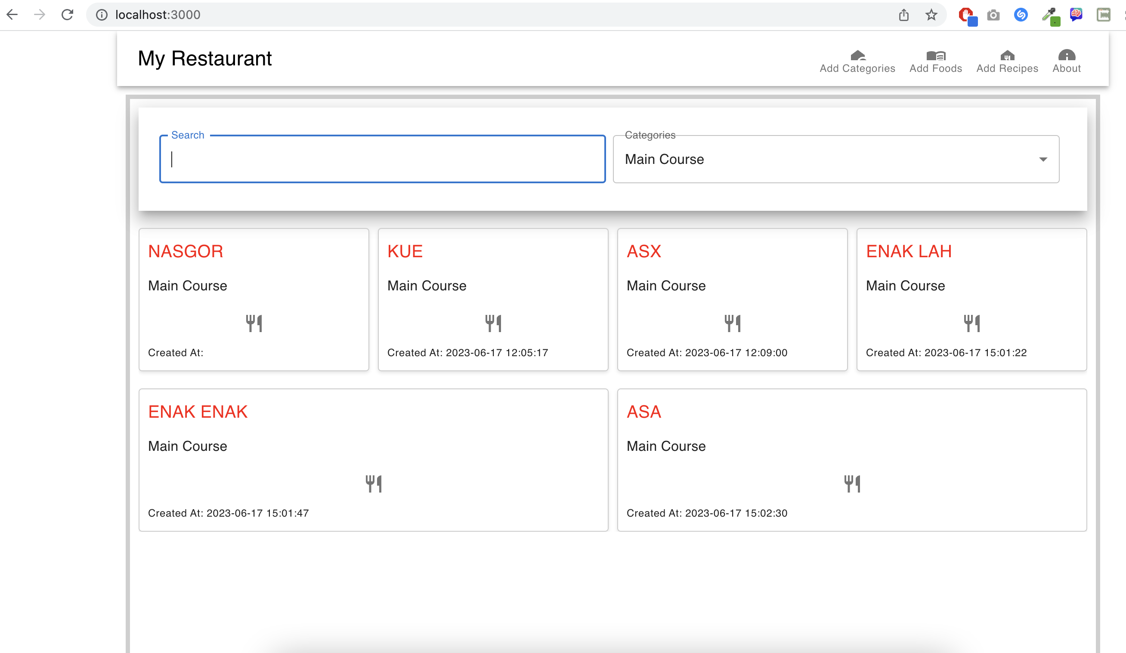
Task: Click fork-knife icon on NASGOR card
Action: pyautogui.click(x=254, y=323)
